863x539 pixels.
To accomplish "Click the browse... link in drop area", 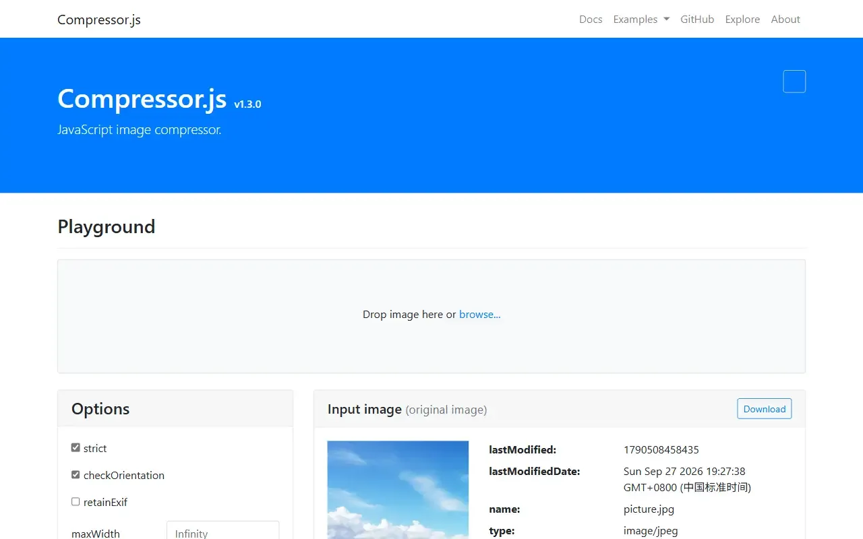I will pos(480,315).
